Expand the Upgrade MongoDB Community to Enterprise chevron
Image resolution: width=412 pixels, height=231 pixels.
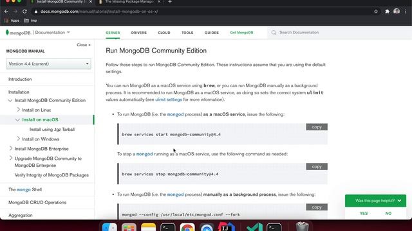click(11, 158)
